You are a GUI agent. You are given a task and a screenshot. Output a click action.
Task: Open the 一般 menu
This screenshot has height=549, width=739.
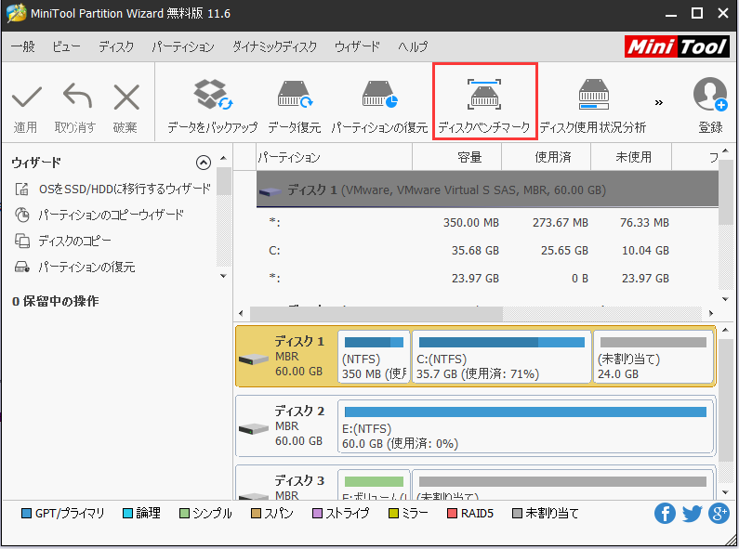click(23, 46)
